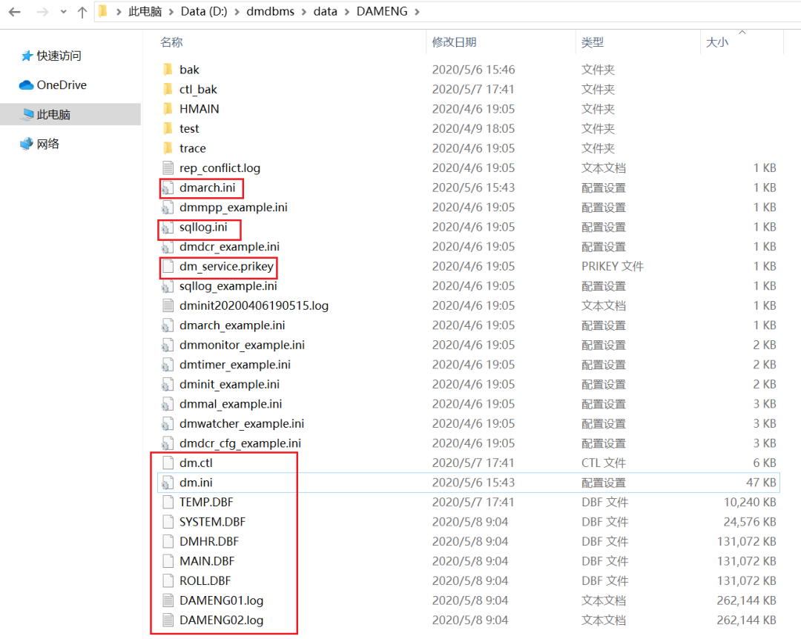Screen dimensions: 801x639
Task: Select rep_conflict.log file icon
Action: pos(168,168)
